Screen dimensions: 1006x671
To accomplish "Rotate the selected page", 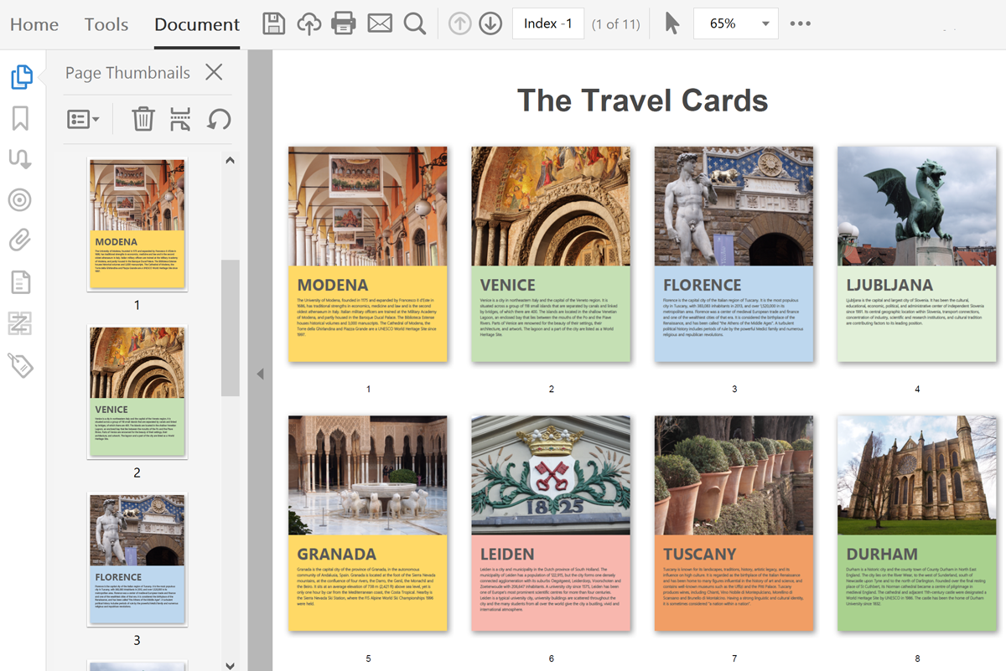I will click(x=218, y=119).
